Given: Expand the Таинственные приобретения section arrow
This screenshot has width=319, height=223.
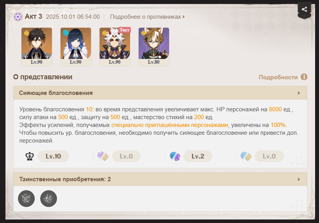Looking at the screenshot, I should (x=299, y=179).
